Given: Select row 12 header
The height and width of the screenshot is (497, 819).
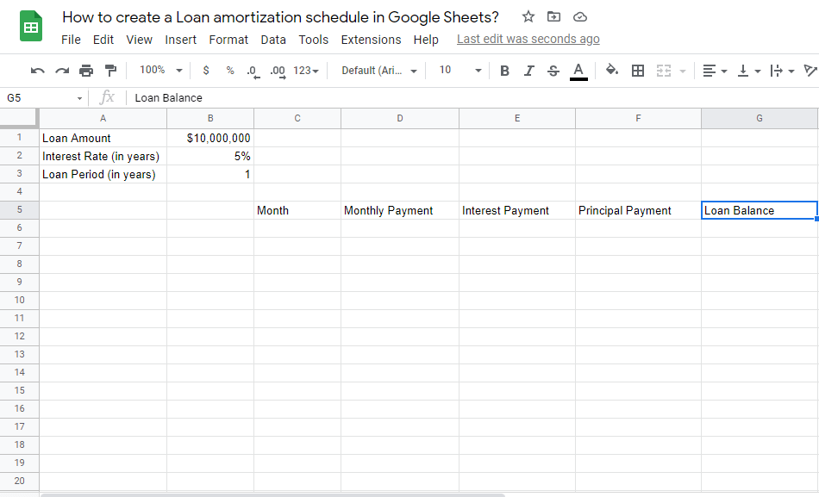Looking at the screenshot, I should pyautogui.click(x=19, y=336).
